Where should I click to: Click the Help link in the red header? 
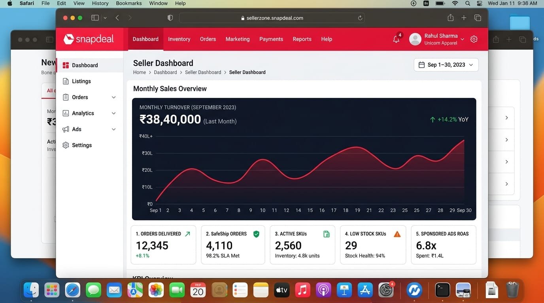pos(327,39)
